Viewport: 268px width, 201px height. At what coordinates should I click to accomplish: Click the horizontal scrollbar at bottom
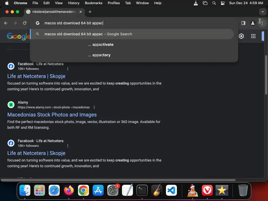pos(118,180)
